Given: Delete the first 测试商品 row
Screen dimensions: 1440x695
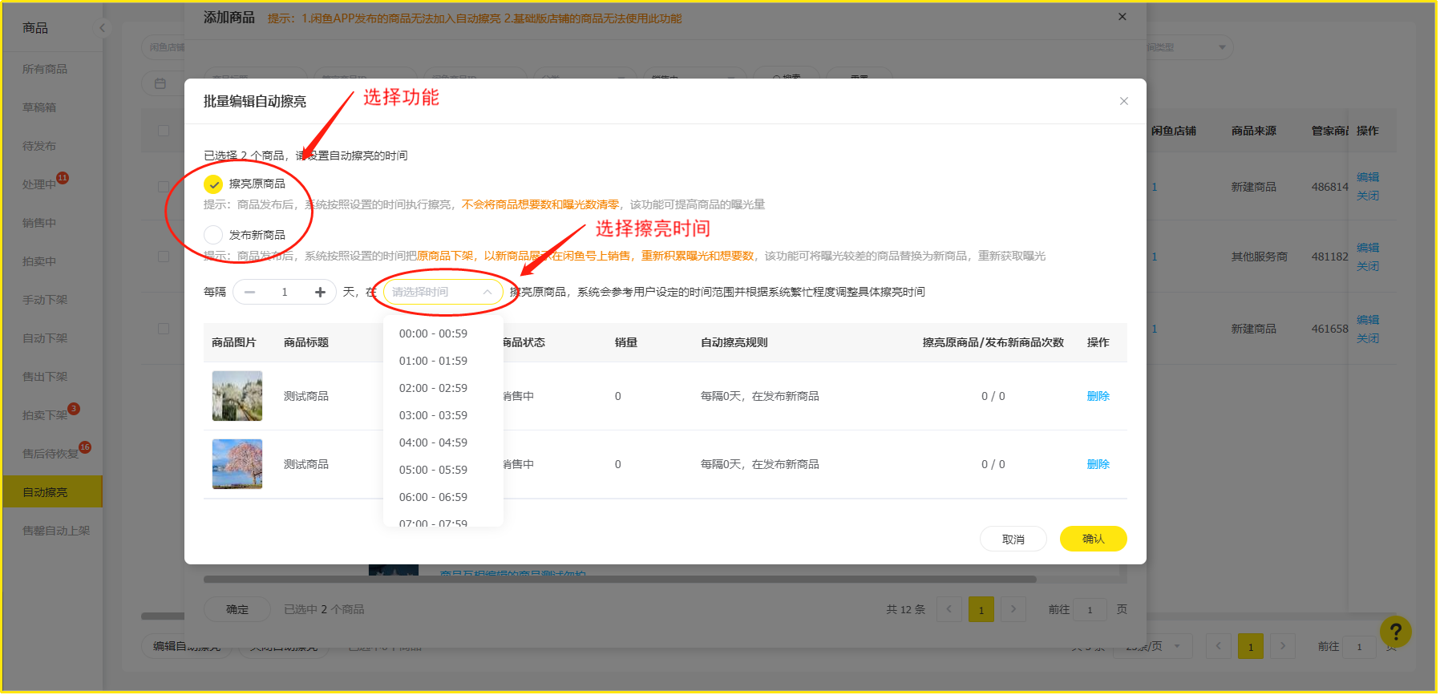Looking at the screenshot, I should click(x=1098, y=396).
